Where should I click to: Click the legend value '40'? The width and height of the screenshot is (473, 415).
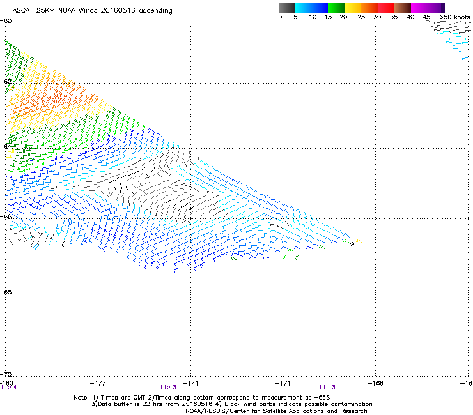click(410, 17)
